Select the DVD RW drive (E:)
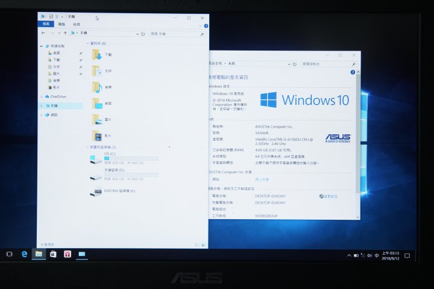Screen dimensions: 434x289 (113, 191)
